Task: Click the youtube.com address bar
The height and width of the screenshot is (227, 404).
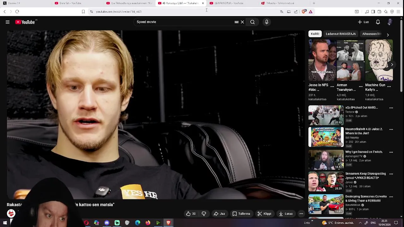Action: [183, 12]
